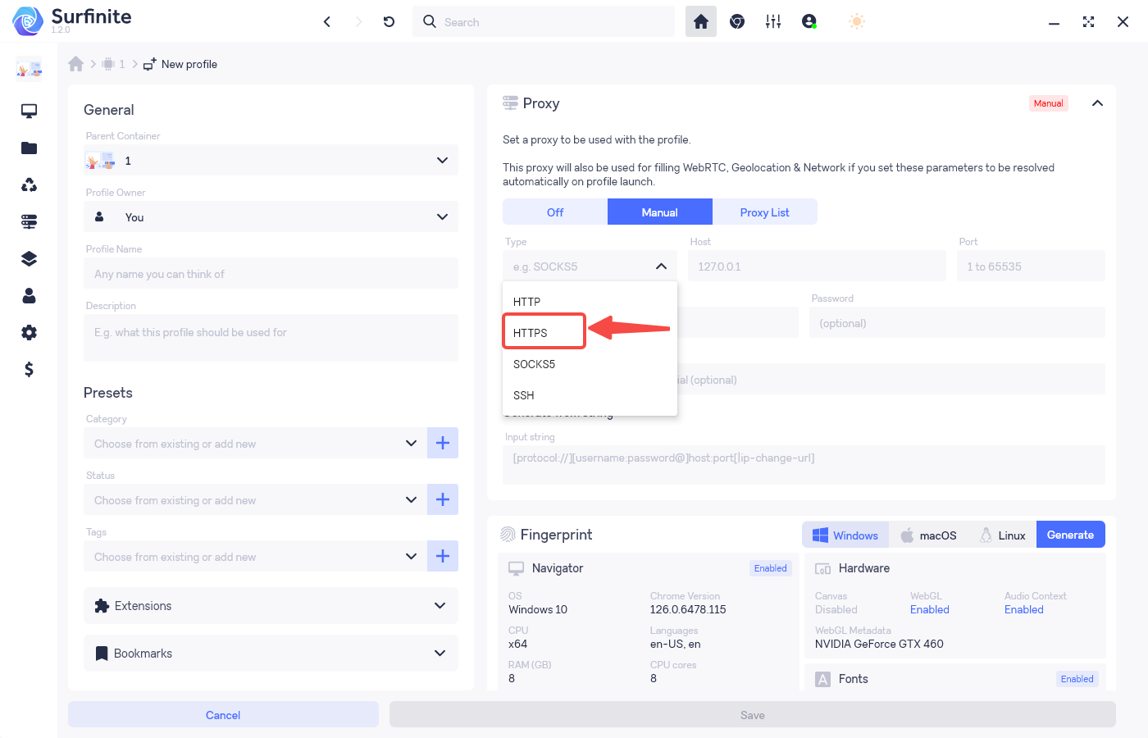This screenshot has width=1148, height=738.
Task: Choose HTTPS from the type list
Action: click(x=590, y=333)
